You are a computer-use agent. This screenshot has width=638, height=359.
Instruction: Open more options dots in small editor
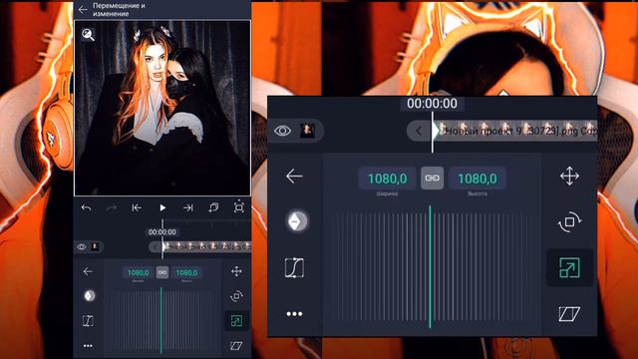coord(88,346)
